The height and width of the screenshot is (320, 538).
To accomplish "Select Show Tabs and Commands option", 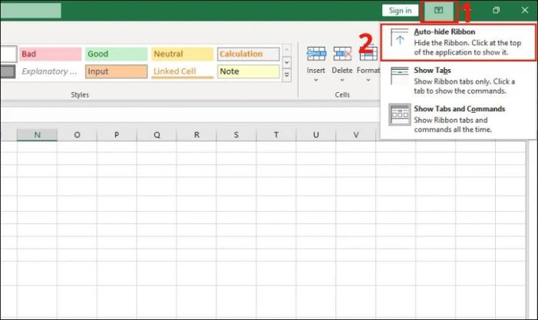I will pos(458,119).
